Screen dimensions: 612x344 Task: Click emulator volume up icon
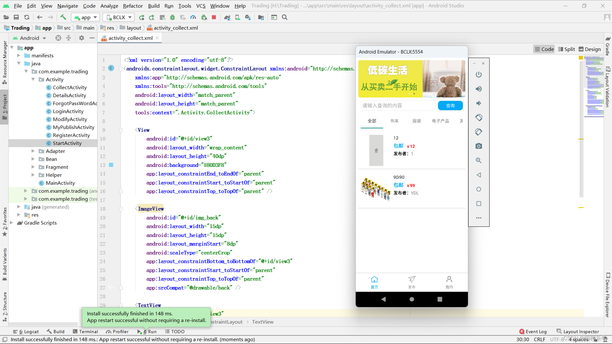478,89
